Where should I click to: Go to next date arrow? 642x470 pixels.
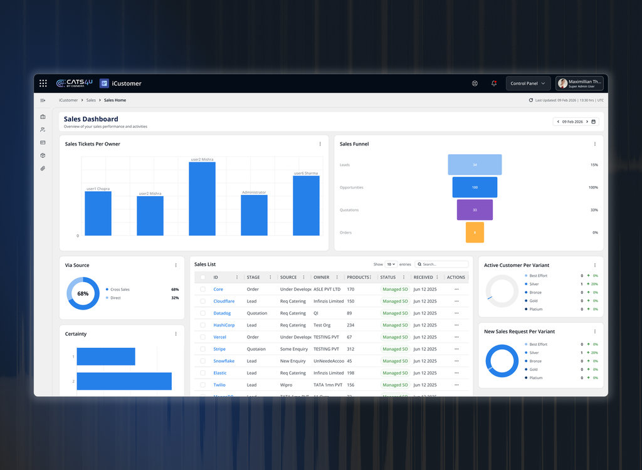click(587, 122)
